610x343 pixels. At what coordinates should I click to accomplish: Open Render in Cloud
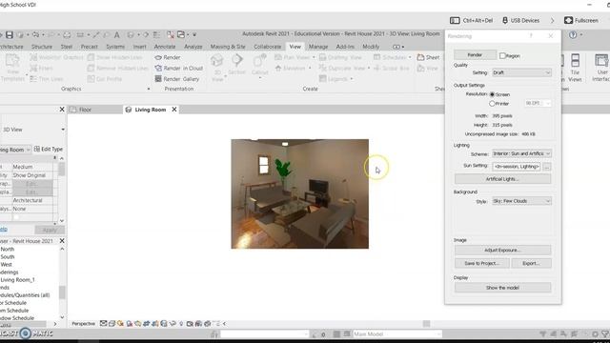(179, 68)
